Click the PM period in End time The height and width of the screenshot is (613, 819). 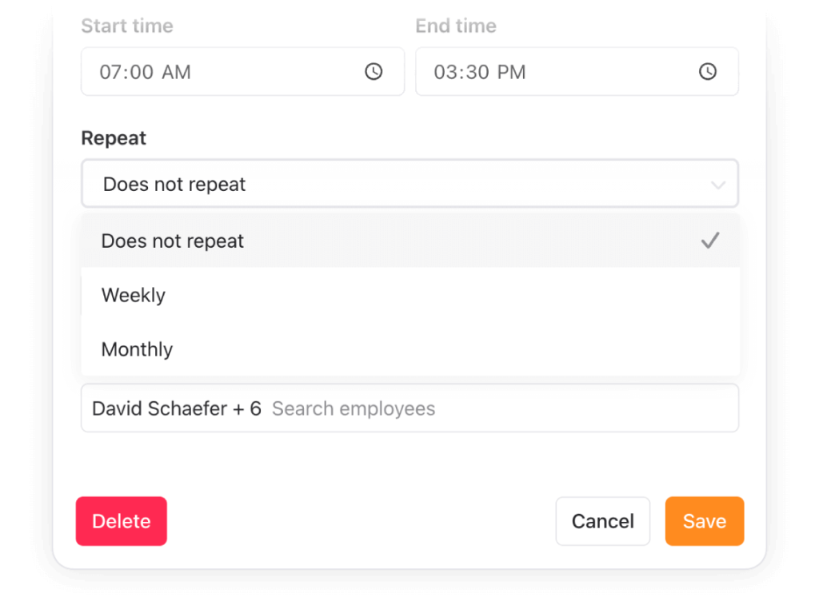click(x=511, y=72)
